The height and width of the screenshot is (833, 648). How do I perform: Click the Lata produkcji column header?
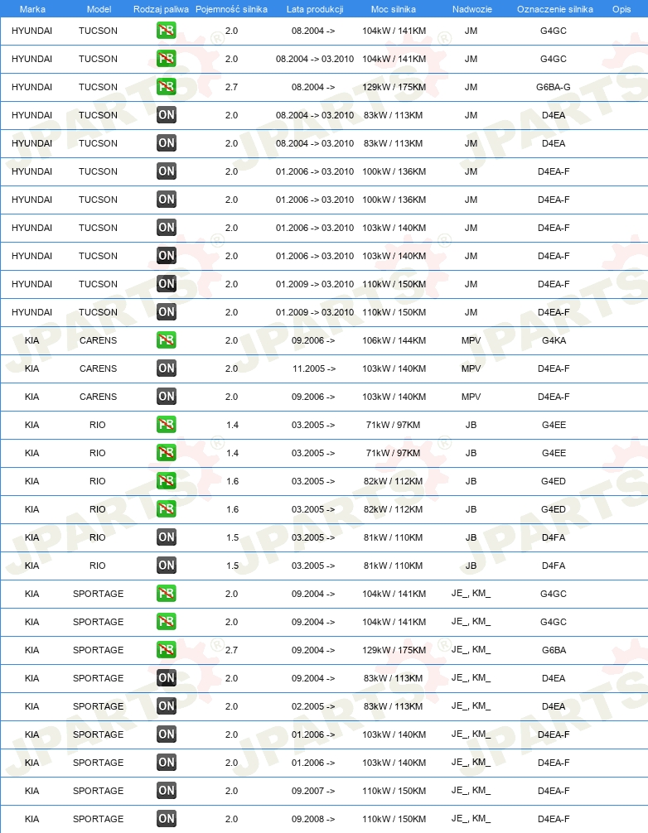coord(315,9)
